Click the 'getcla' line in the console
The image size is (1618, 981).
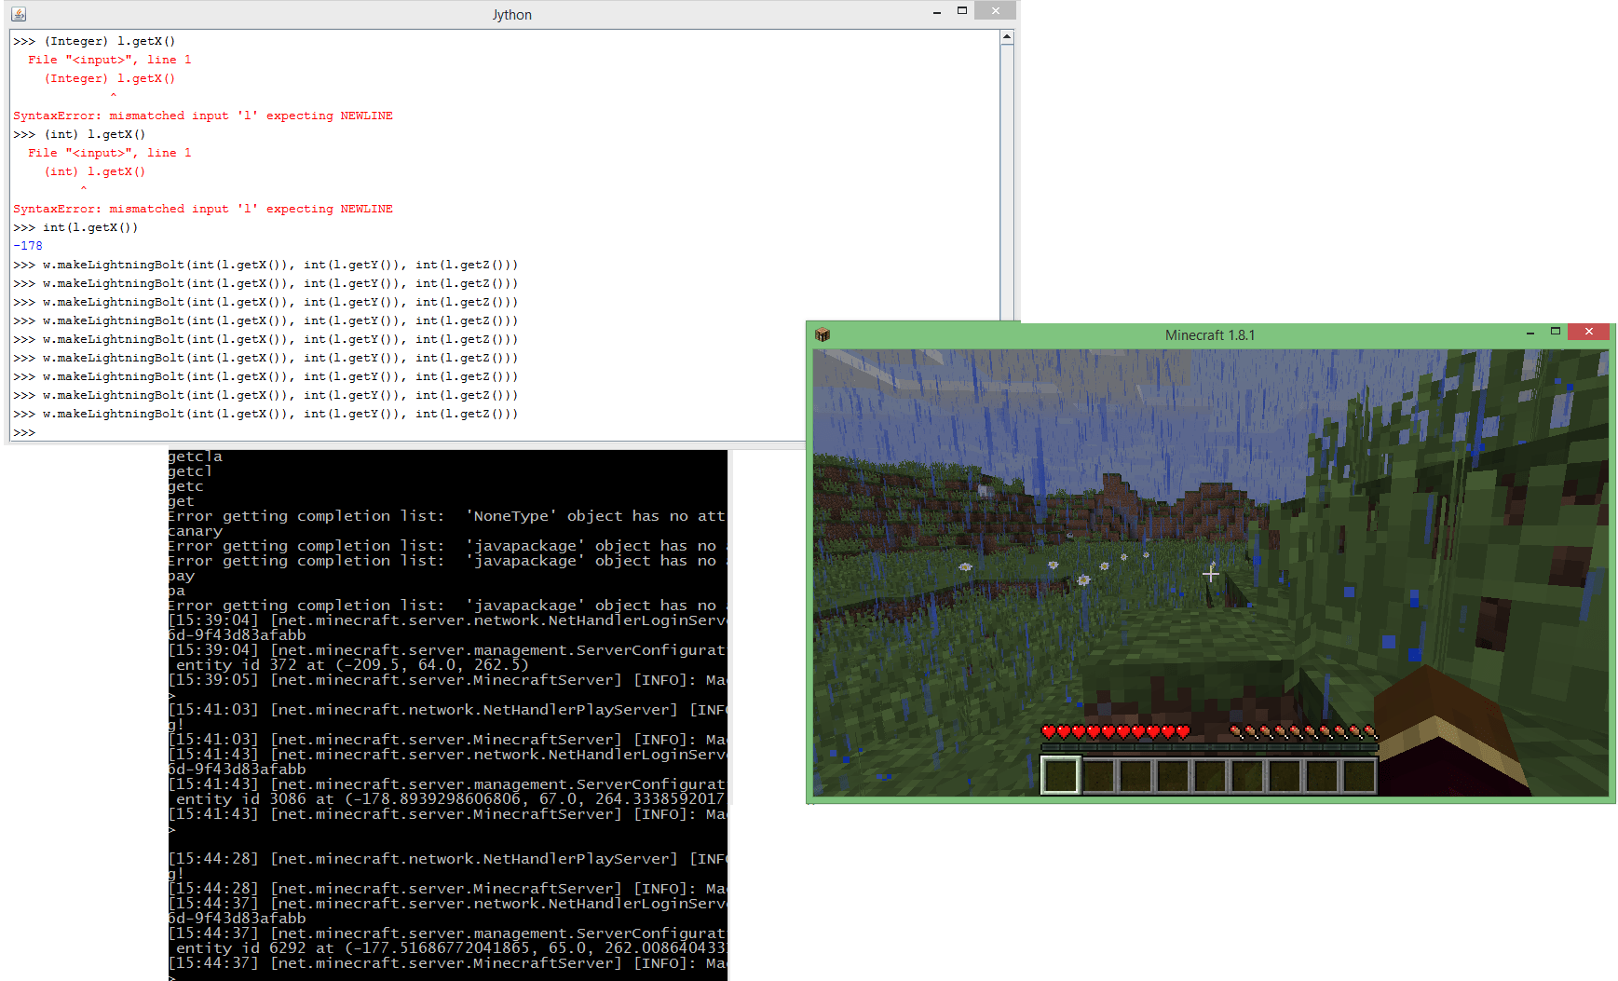[x=196, y=456]
